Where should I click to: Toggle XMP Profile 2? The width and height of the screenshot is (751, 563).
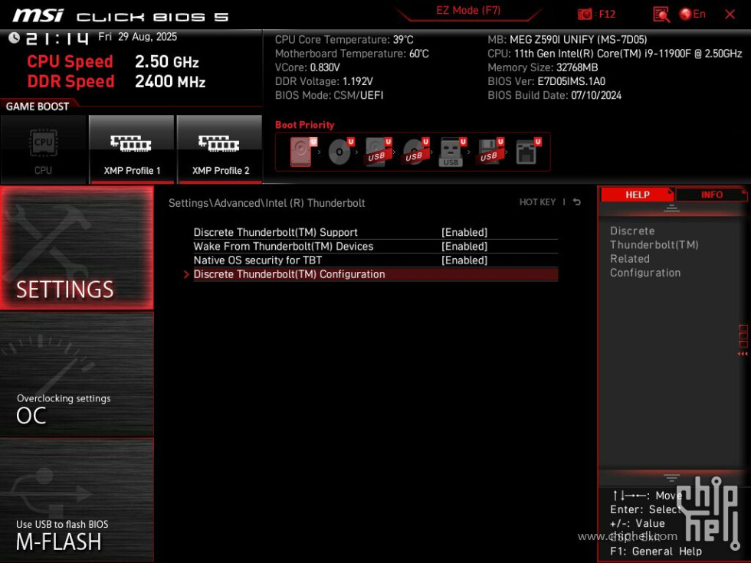[x=220, y=149]
